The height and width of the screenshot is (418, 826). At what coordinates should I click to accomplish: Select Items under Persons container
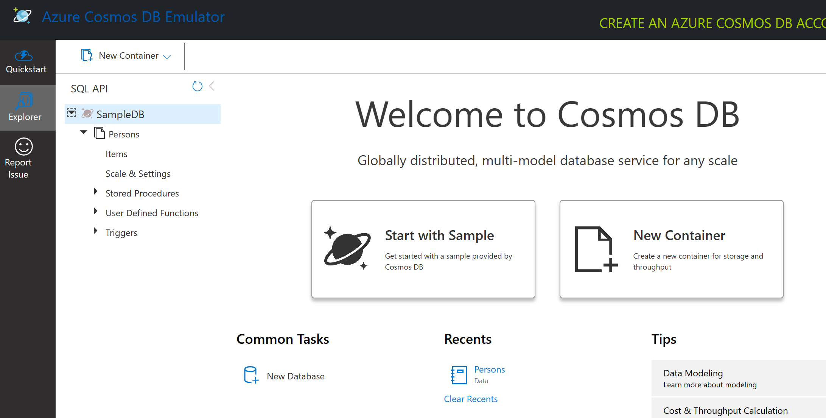click(117, 154)
